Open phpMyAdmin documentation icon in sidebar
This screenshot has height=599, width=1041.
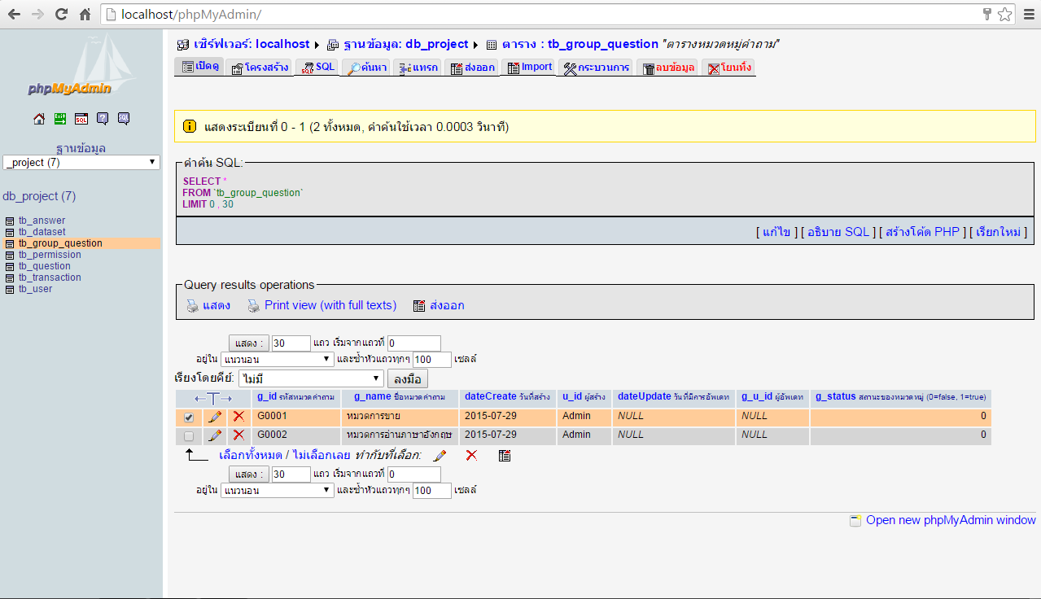point(103,119)
